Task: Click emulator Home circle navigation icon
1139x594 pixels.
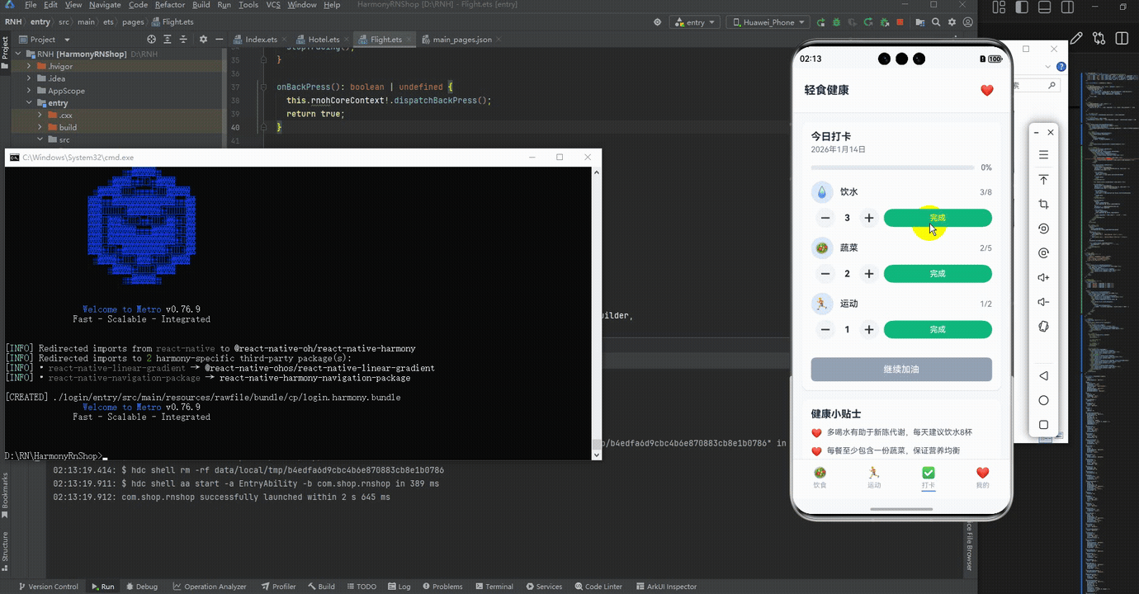Action: click(1043, 400)
